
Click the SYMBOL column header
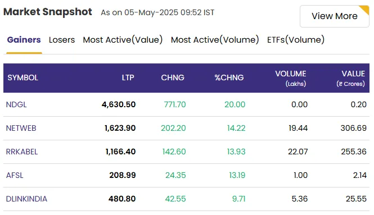click(x=22, y=77)
